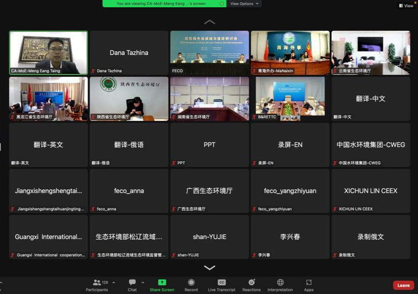Open the View layout menu

coord(406,6)
